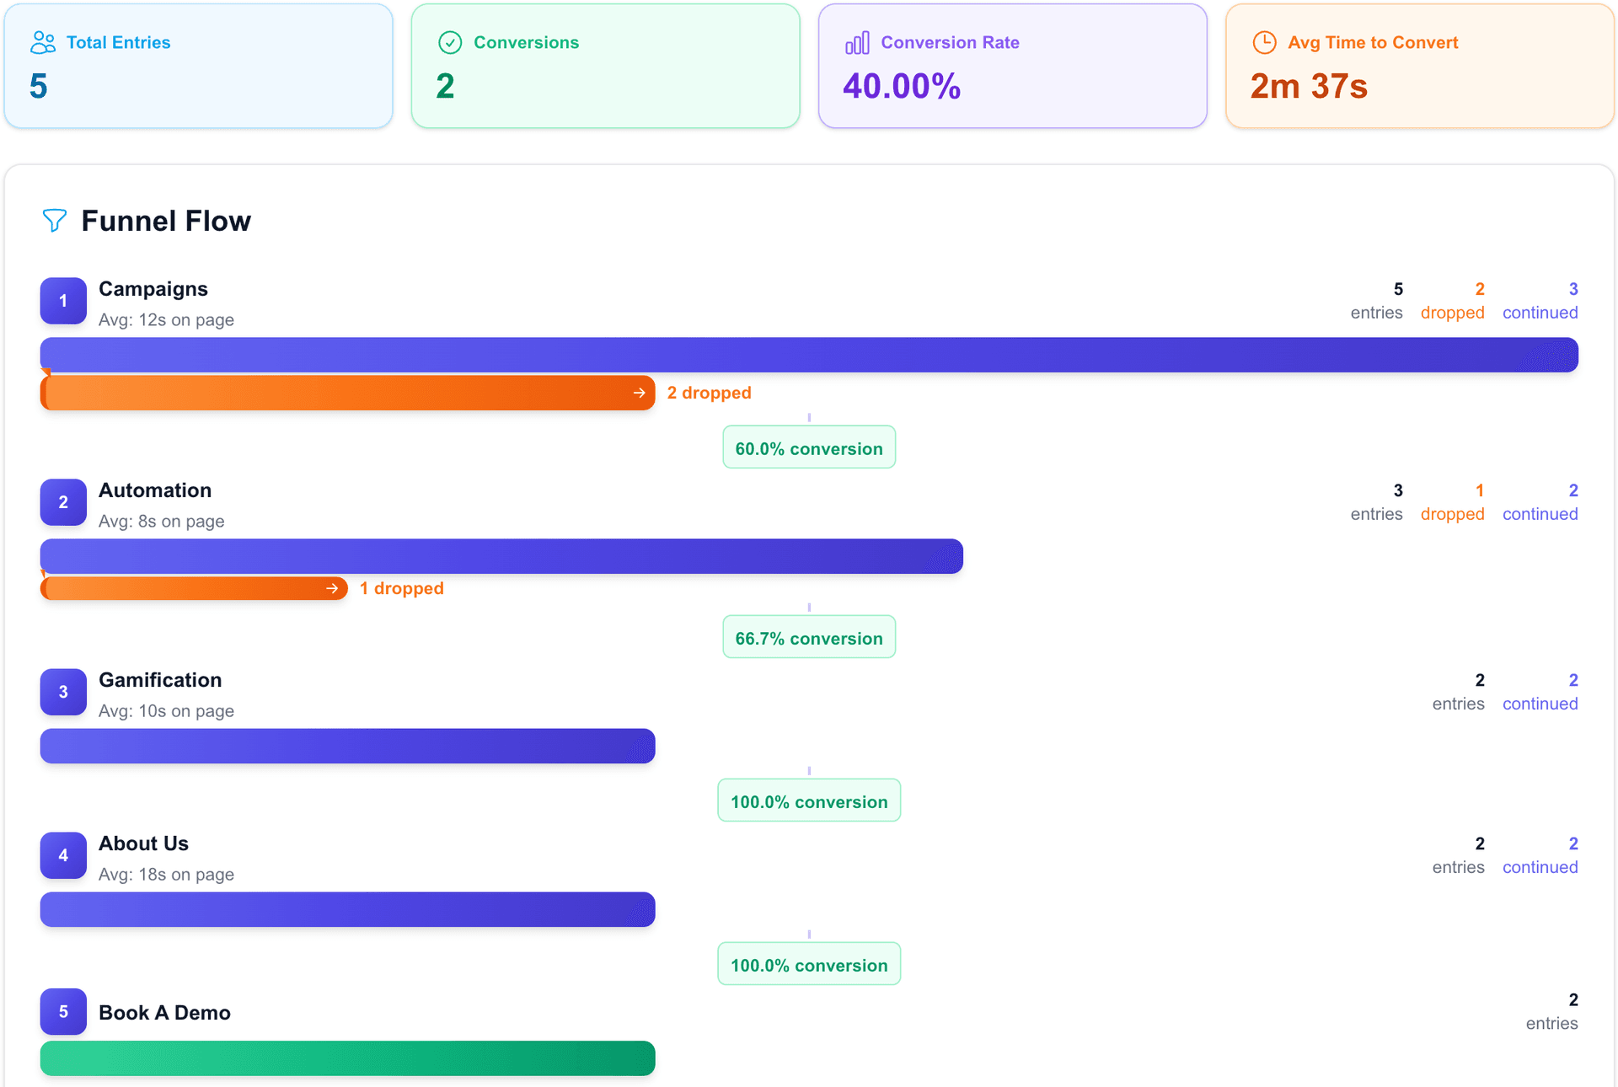Click the 100.0% conversion badge below Gamification
Image resolution: width=1618 pixels, height=1087 pixels.
pyautogui.click(x=808, y=801)
